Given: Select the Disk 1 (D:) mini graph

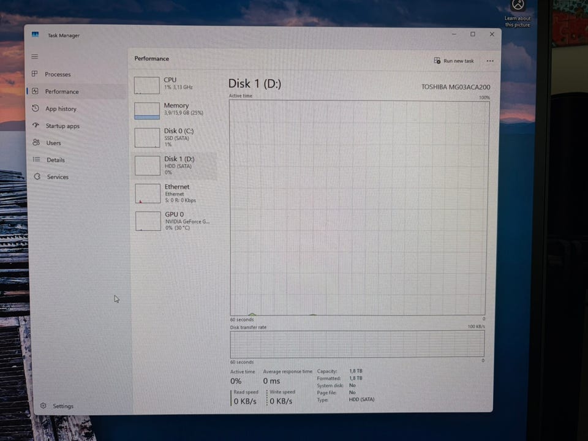Looking at the screenshot, I should pyautogui.click(x=148, y=165).
